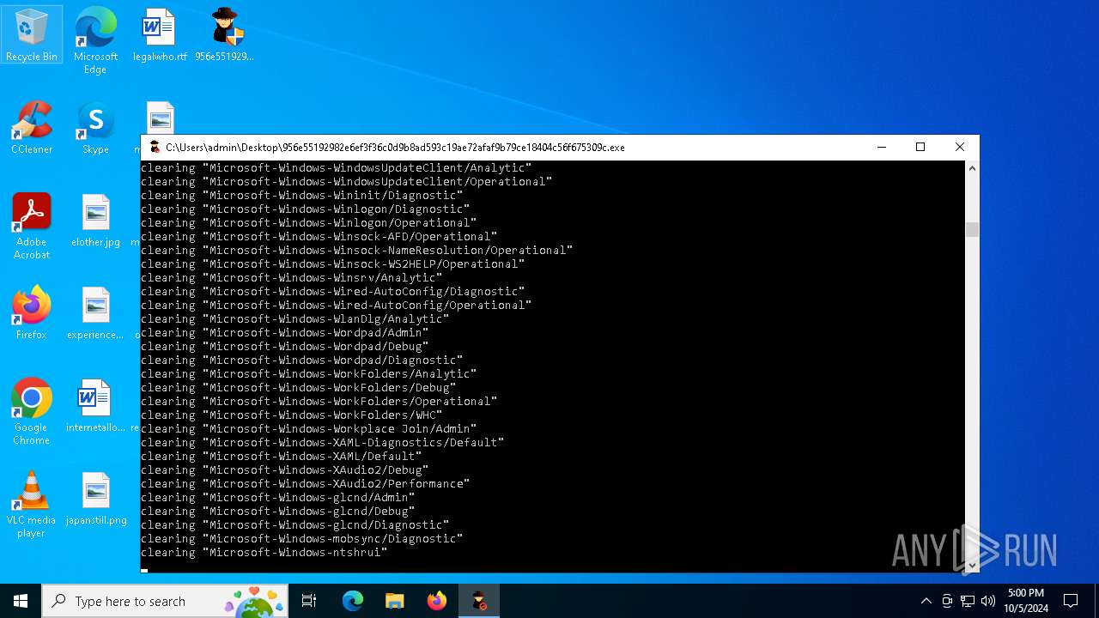Open the clock showing 5:00 PM

click(1026, 601)
